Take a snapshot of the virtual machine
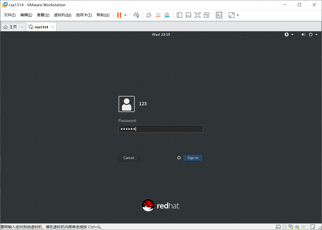 [x=149, y=15]
